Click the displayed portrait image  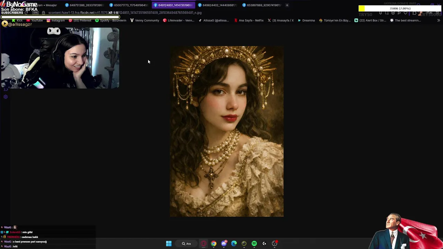[227, 131]
